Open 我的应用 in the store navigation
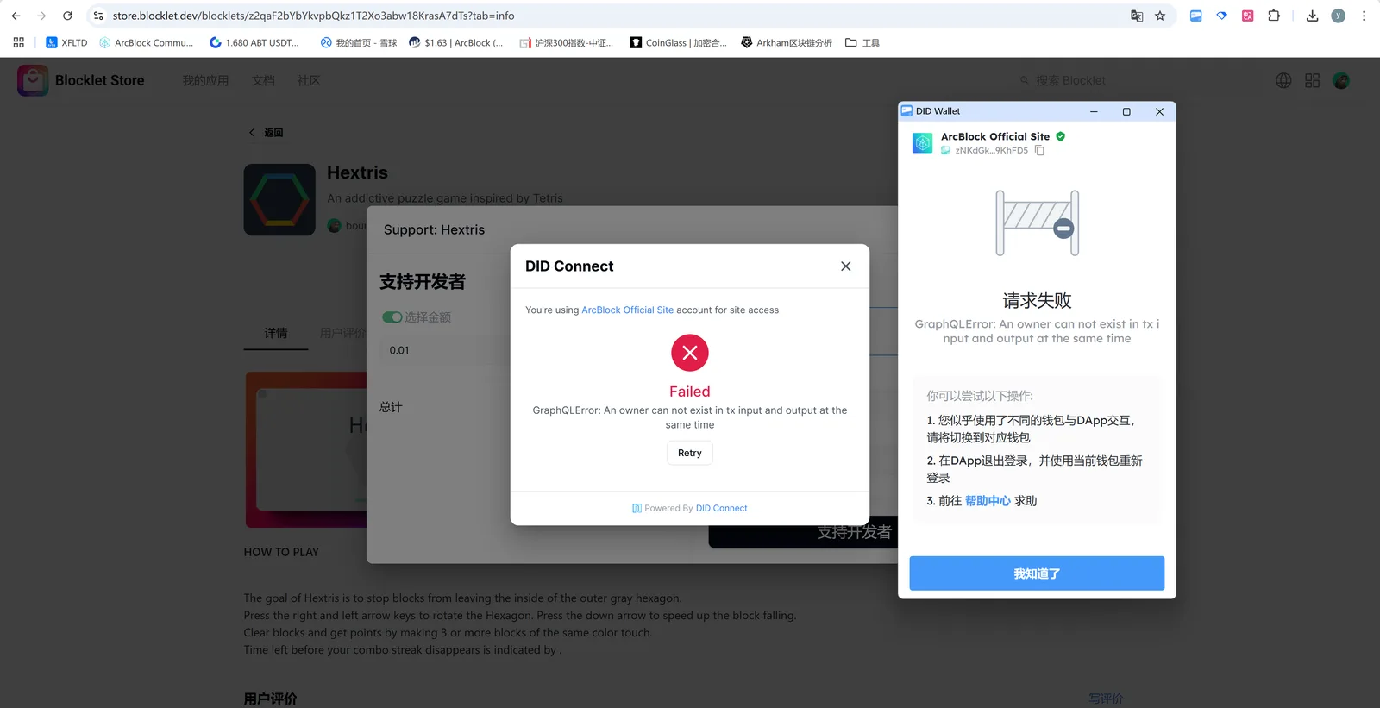This screenshot has height=708, width=1380. click(205, 80)
